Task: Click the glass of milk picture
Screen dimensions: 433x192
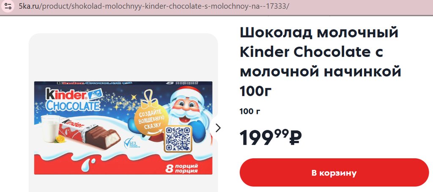Action: 50,129
